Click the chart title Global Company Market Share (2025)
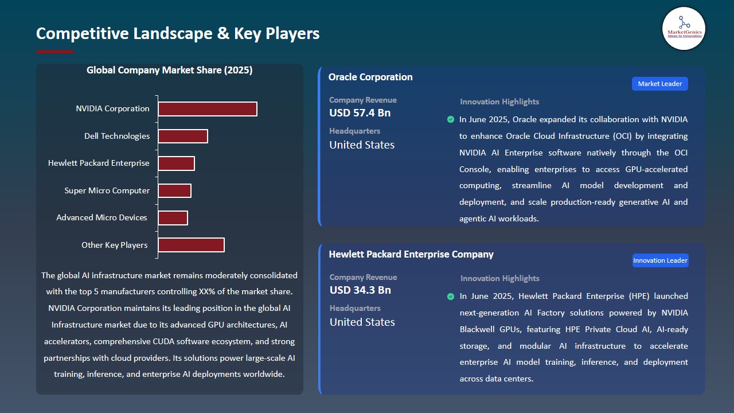Image resolution: width=734 pixels, height=413 pixels. tap(170, 70)
